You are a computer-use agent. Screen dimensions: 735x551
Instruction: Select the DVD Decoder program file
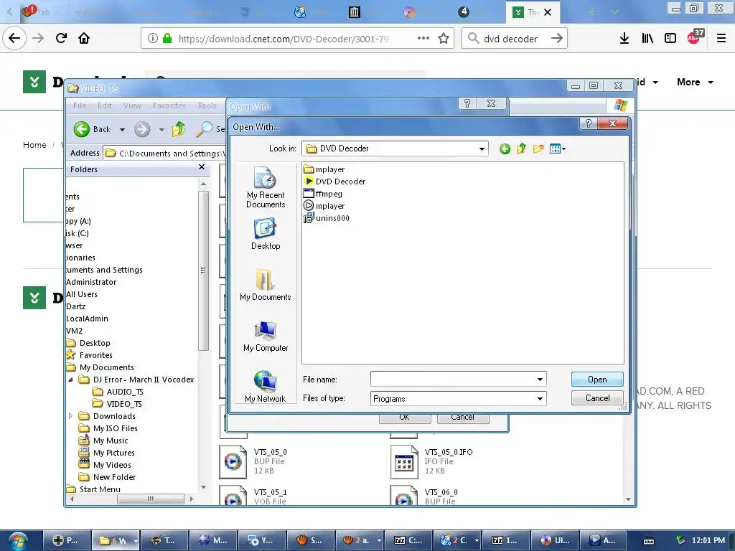334,182
